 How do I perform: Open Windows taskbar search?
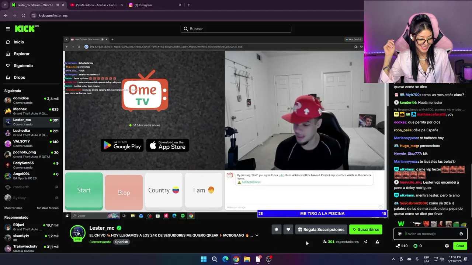click(215, 259)
